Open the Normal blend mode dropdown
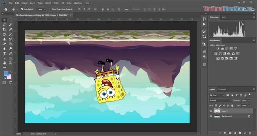The image size is (257, 136). pos(220,100)
